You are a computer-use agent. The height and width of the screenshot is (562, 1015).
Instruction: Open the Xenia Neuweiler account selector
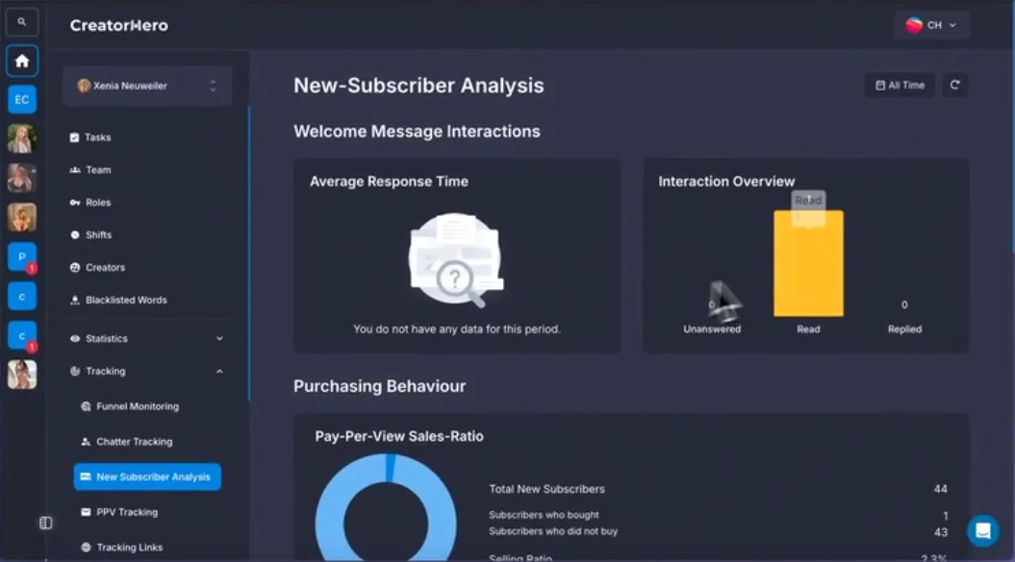pos(147,86)
